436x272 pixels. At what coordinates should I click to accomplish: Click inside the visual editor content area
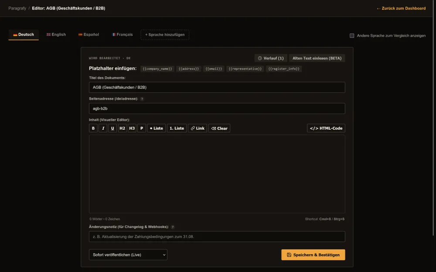(217, 174)
